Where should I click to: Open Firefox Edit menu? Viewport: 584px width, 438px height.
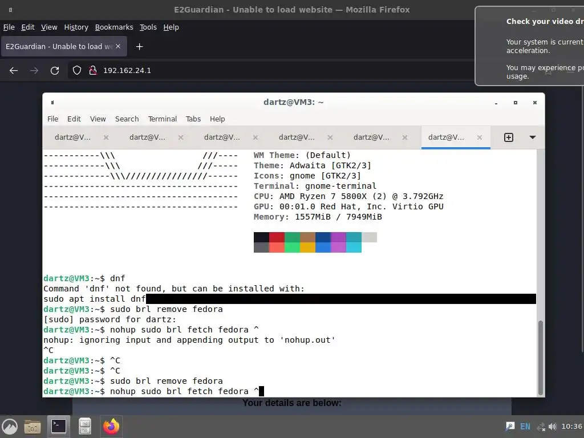[x=27, y=27]
